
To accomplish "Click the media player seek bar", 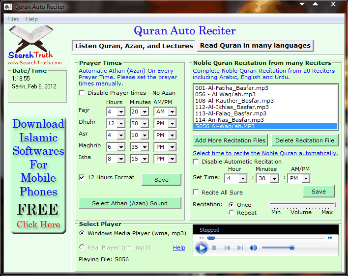I will coord(265,238).
